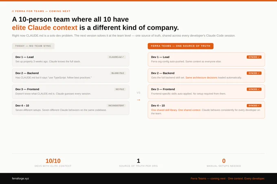Click the 'VS' label between columns
277x184 pixels.
tap(138, 93)
